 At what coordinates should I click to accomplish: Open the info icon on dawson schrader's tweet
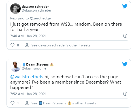coord(125,36)
